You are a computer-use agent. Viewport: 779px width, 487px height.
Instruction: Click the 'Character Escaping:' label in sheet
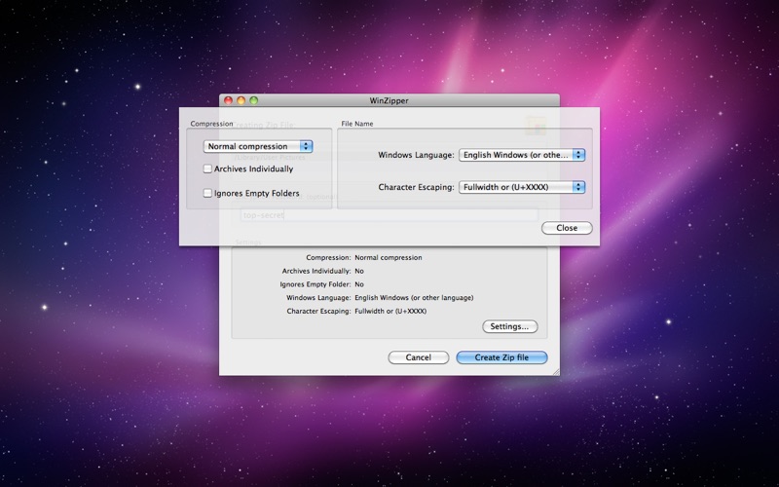pos(417,187)
